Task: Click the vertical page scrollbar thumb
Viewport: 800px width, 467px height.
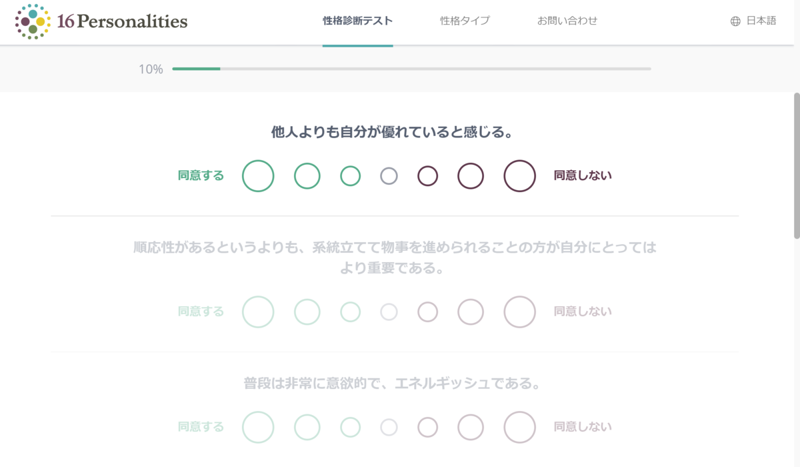Action: coord(796,165)
